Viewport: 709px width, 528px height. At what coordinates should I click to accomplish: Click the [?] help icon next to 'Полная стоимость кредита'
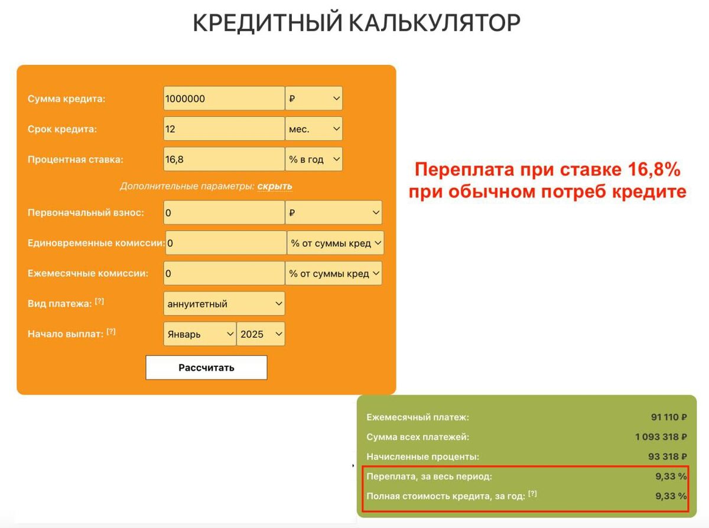[532, 494]
